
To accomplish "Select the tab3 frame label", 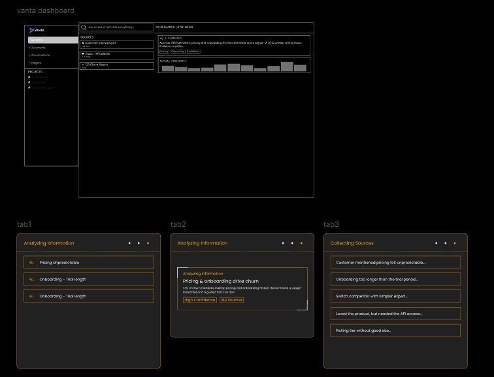I will (331, 224).
